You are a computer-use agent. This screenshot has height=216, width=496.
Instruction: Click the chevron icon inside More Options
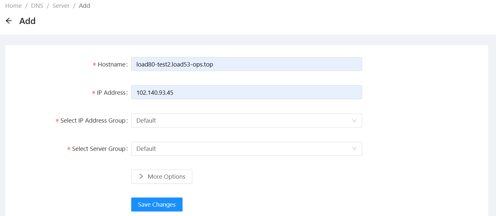click(x=141, y=176)
